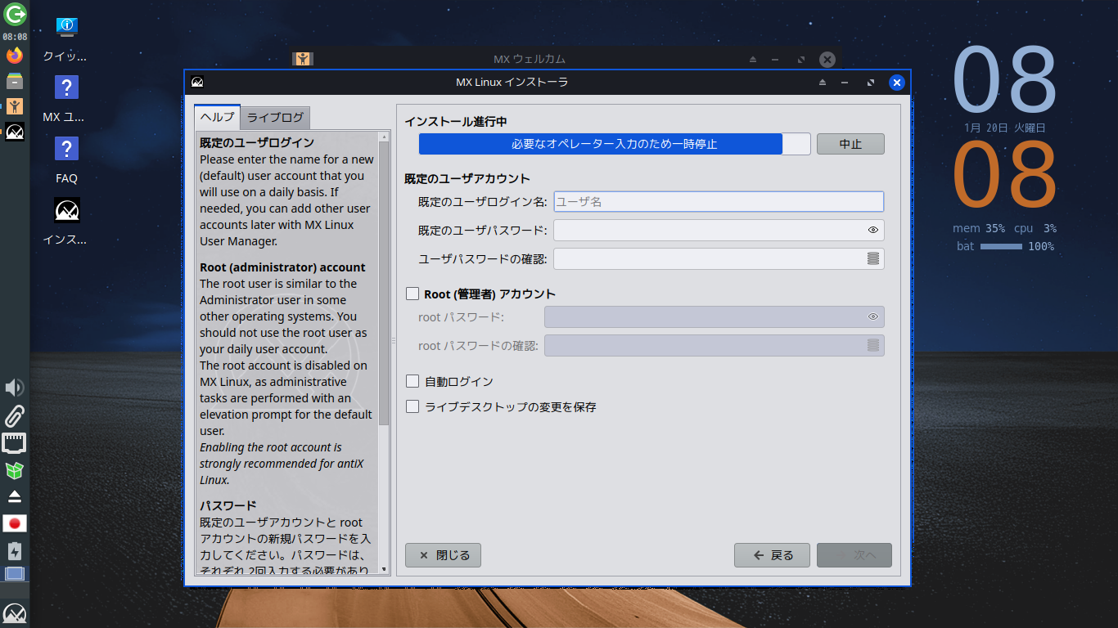Click the 次へ next button
Viewport: 1118px width, 628px height.
tap(854, 555)
